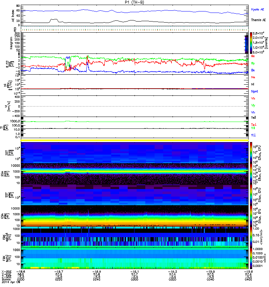Viewport: 269px width, 287px height.
Task: Click the 300 tick on Keogram panel
Action: (x=17, y=33)
